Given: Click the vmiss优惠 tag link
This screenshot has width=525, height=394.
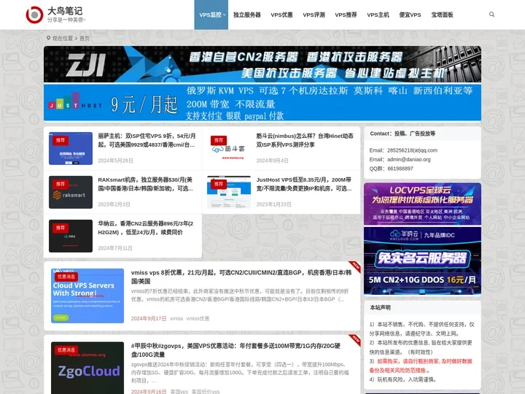Looking at the screenshot, I should click(198, 319).
